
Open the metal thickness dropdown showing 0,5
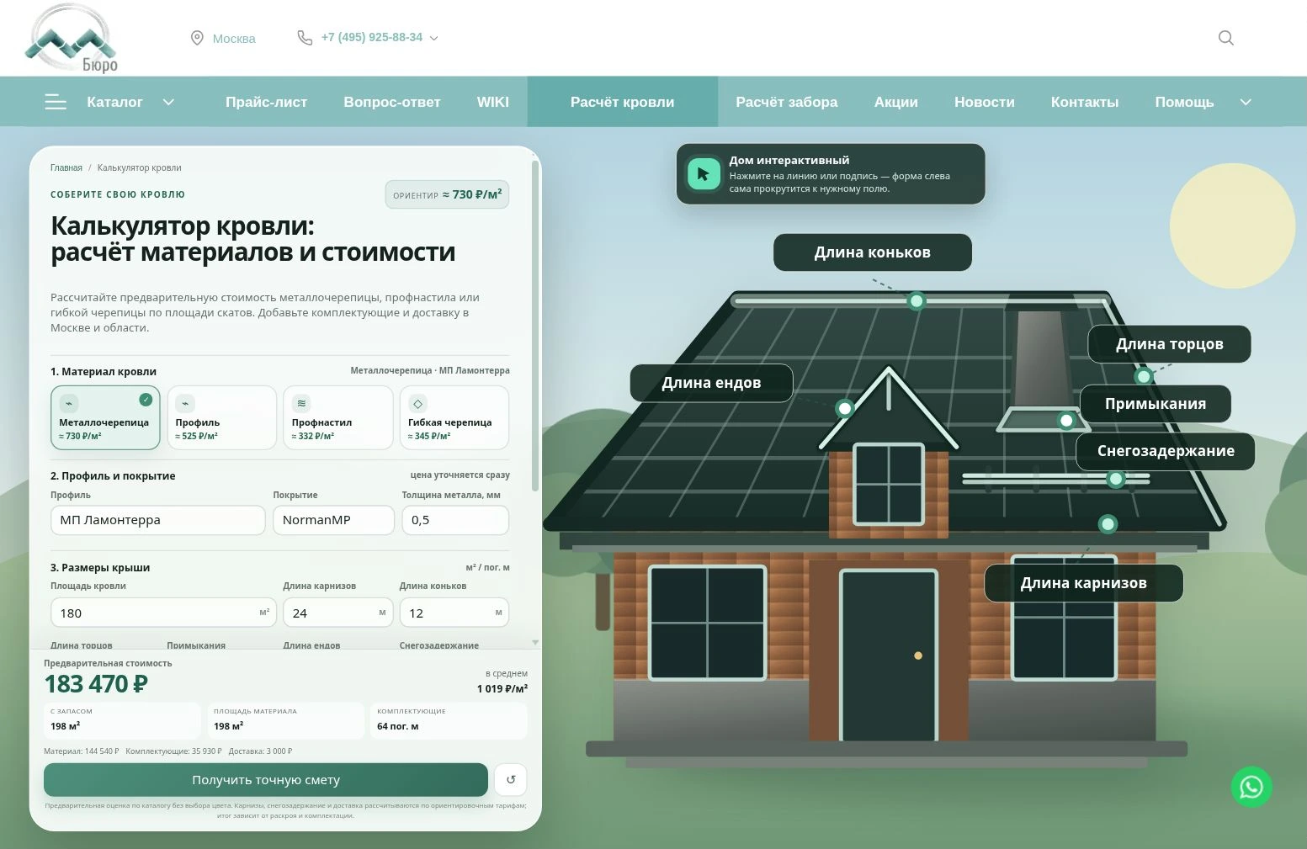455,520
